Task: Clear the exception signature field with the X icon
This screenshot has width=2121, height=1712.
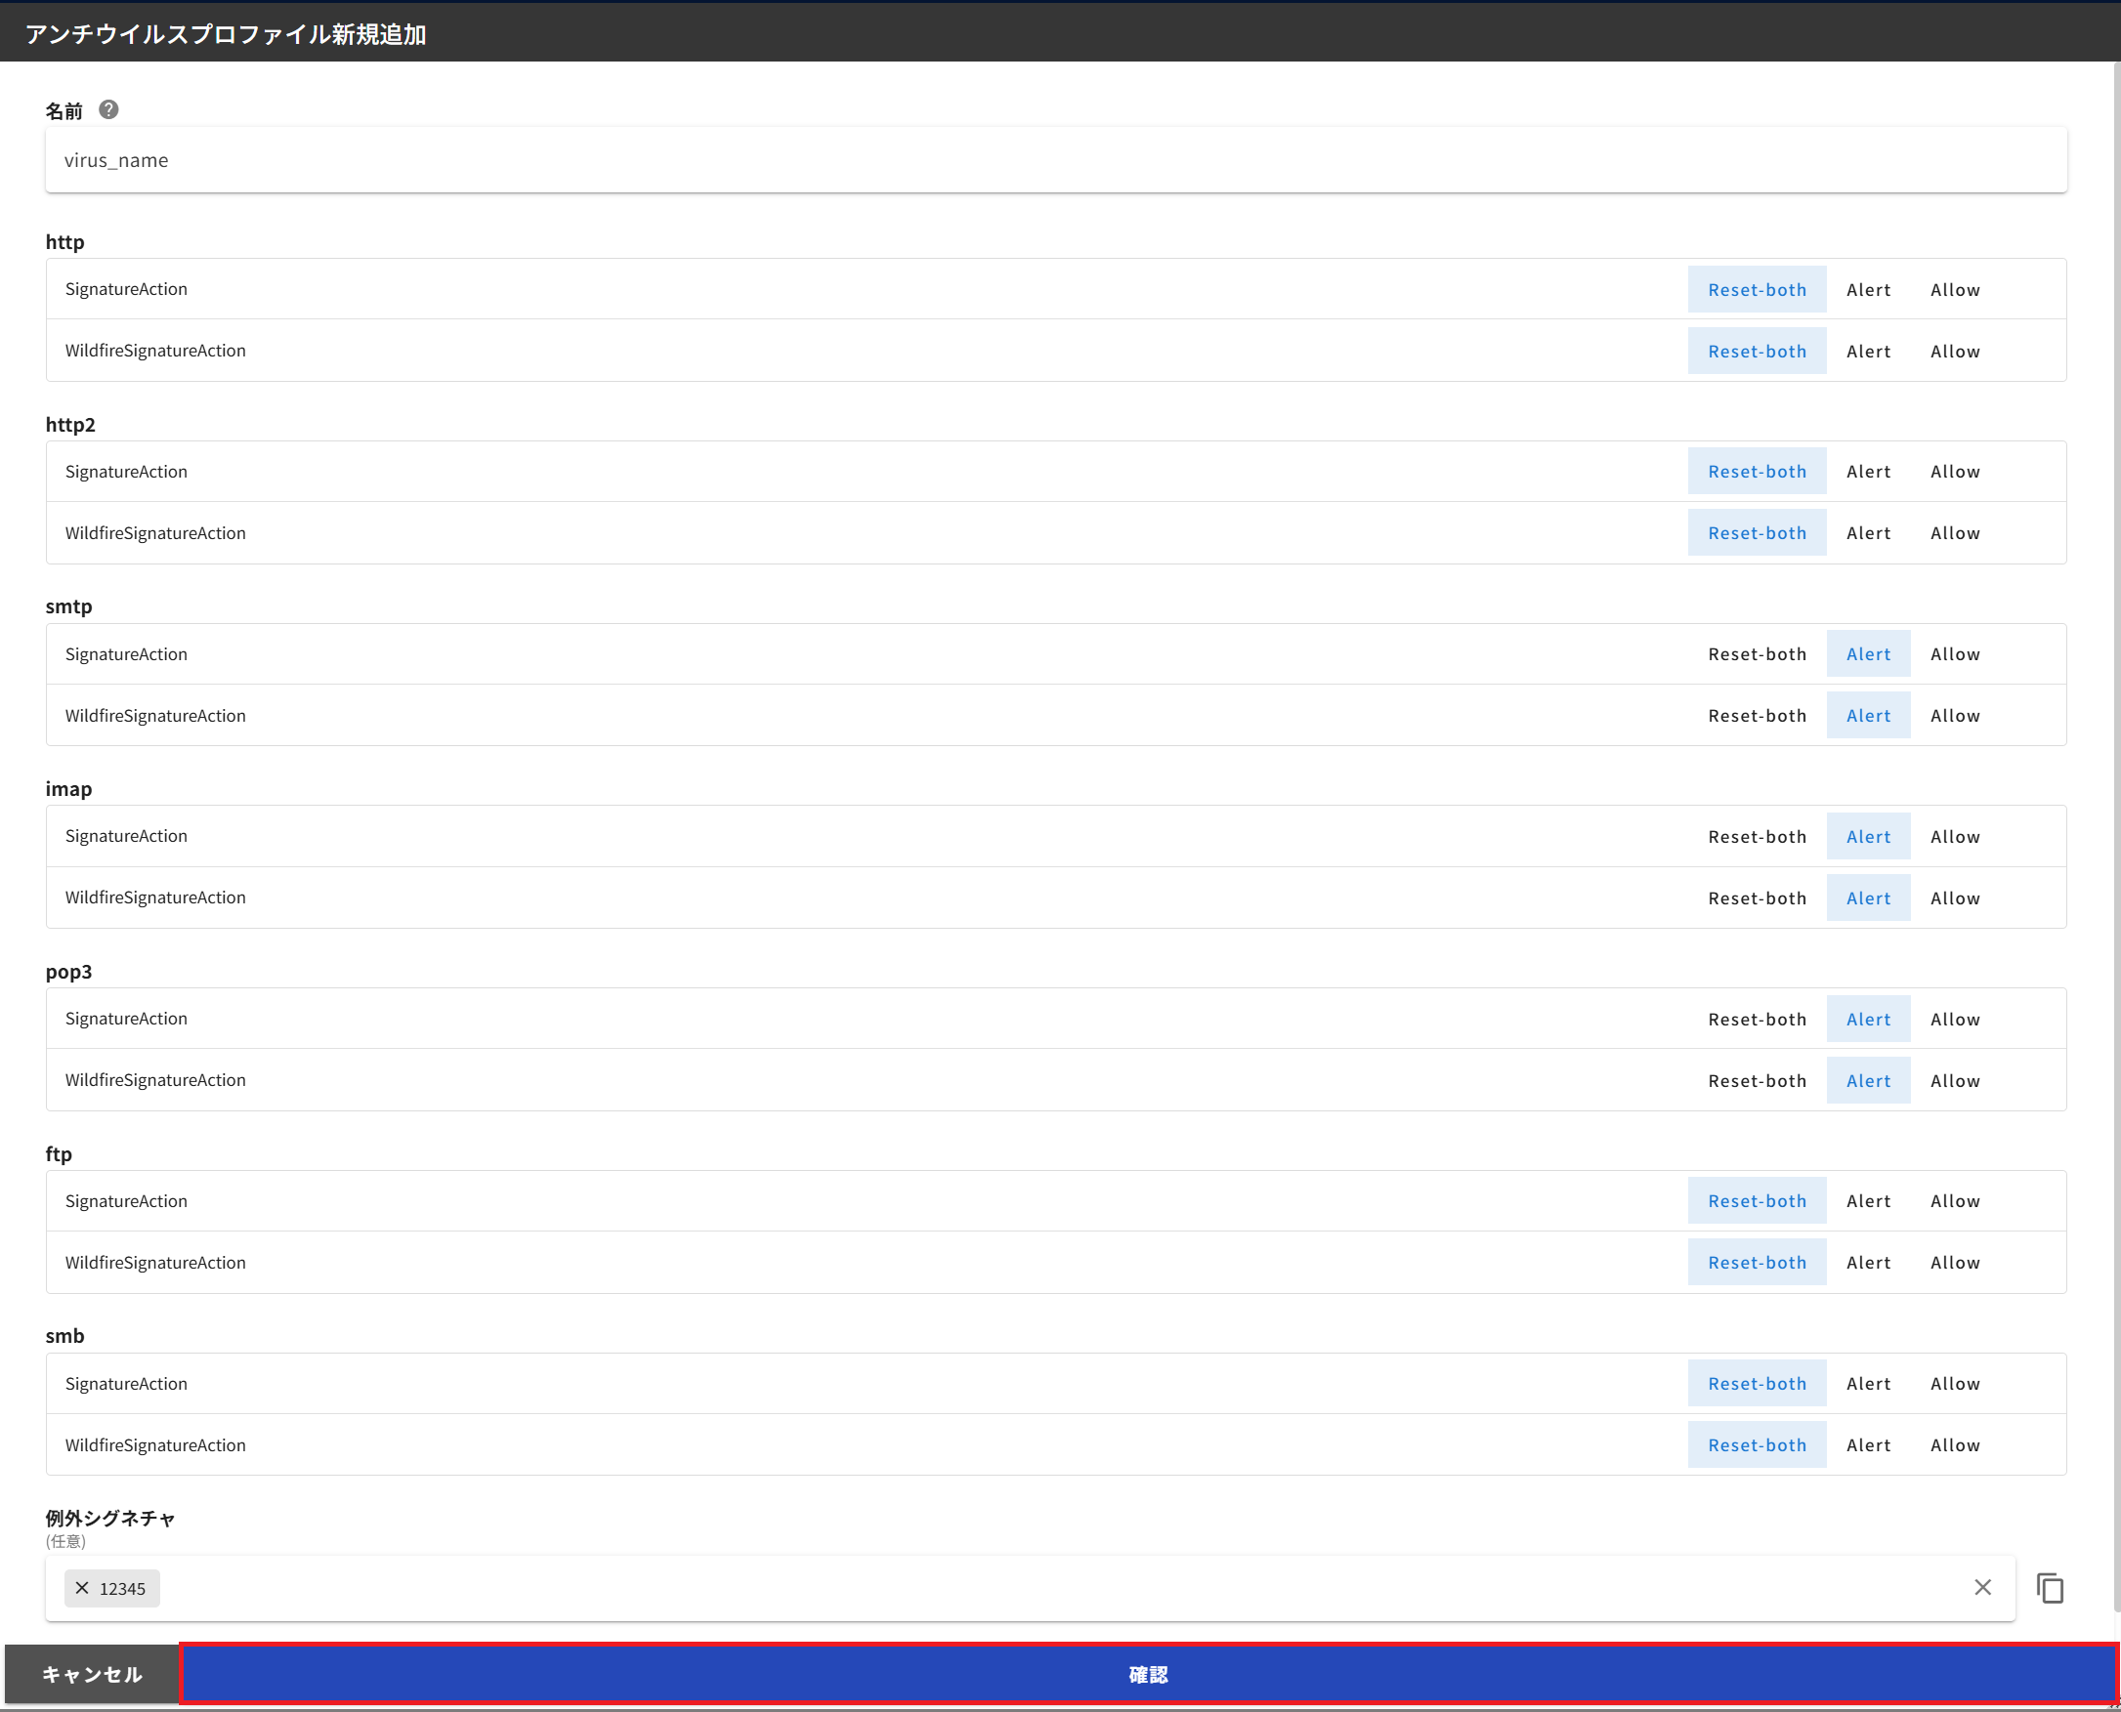Action: [x=1982, y=1588]
